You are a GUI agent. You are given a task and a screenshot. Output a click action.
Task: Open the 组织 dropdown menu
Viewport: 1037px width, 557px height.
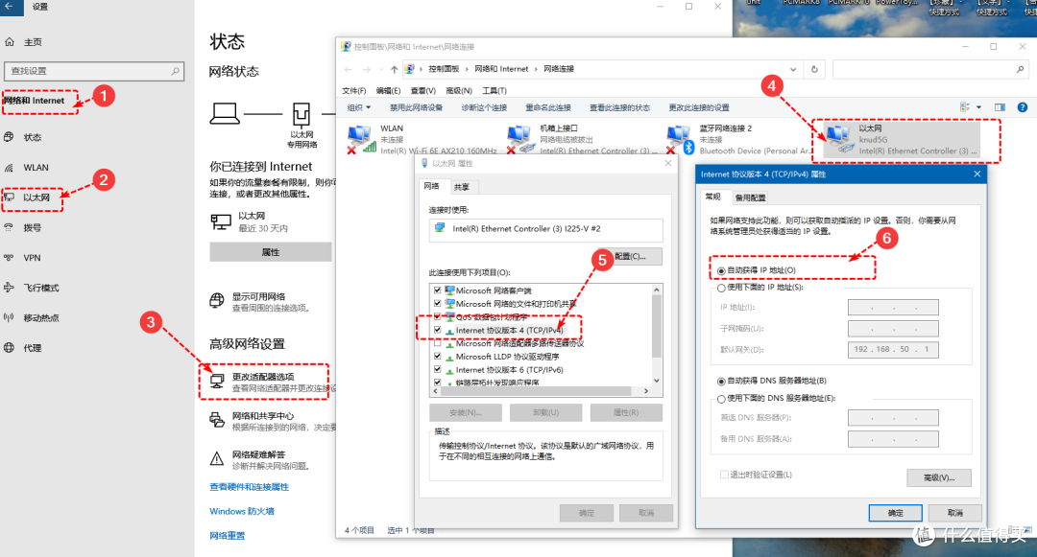[x=360, y=106]
